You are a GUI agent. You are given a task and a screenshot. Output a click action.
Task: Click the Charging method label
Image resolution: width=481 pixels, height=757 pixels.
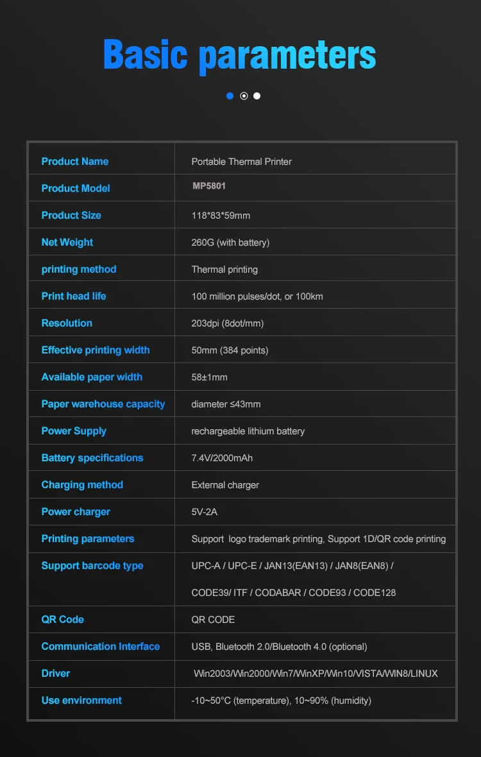coord(82,485)
